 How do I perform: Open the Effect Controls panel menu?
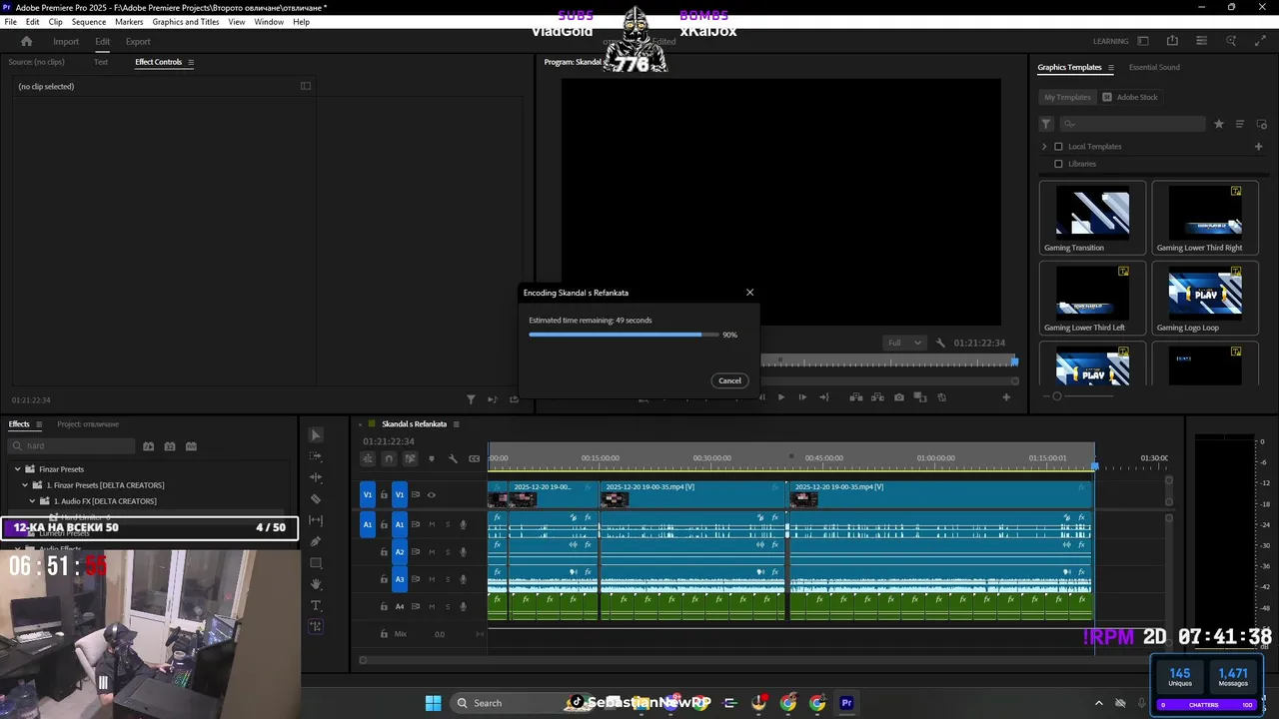pyautogui.click(x=191, y=62)
